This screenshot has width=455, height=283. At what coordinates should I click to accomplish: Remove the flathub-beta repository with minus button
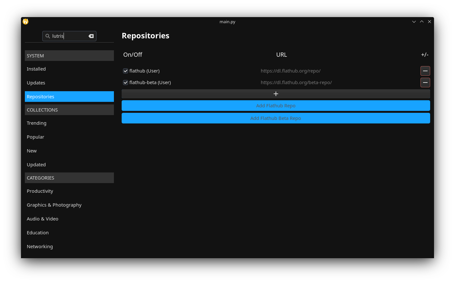coord(425,83)
